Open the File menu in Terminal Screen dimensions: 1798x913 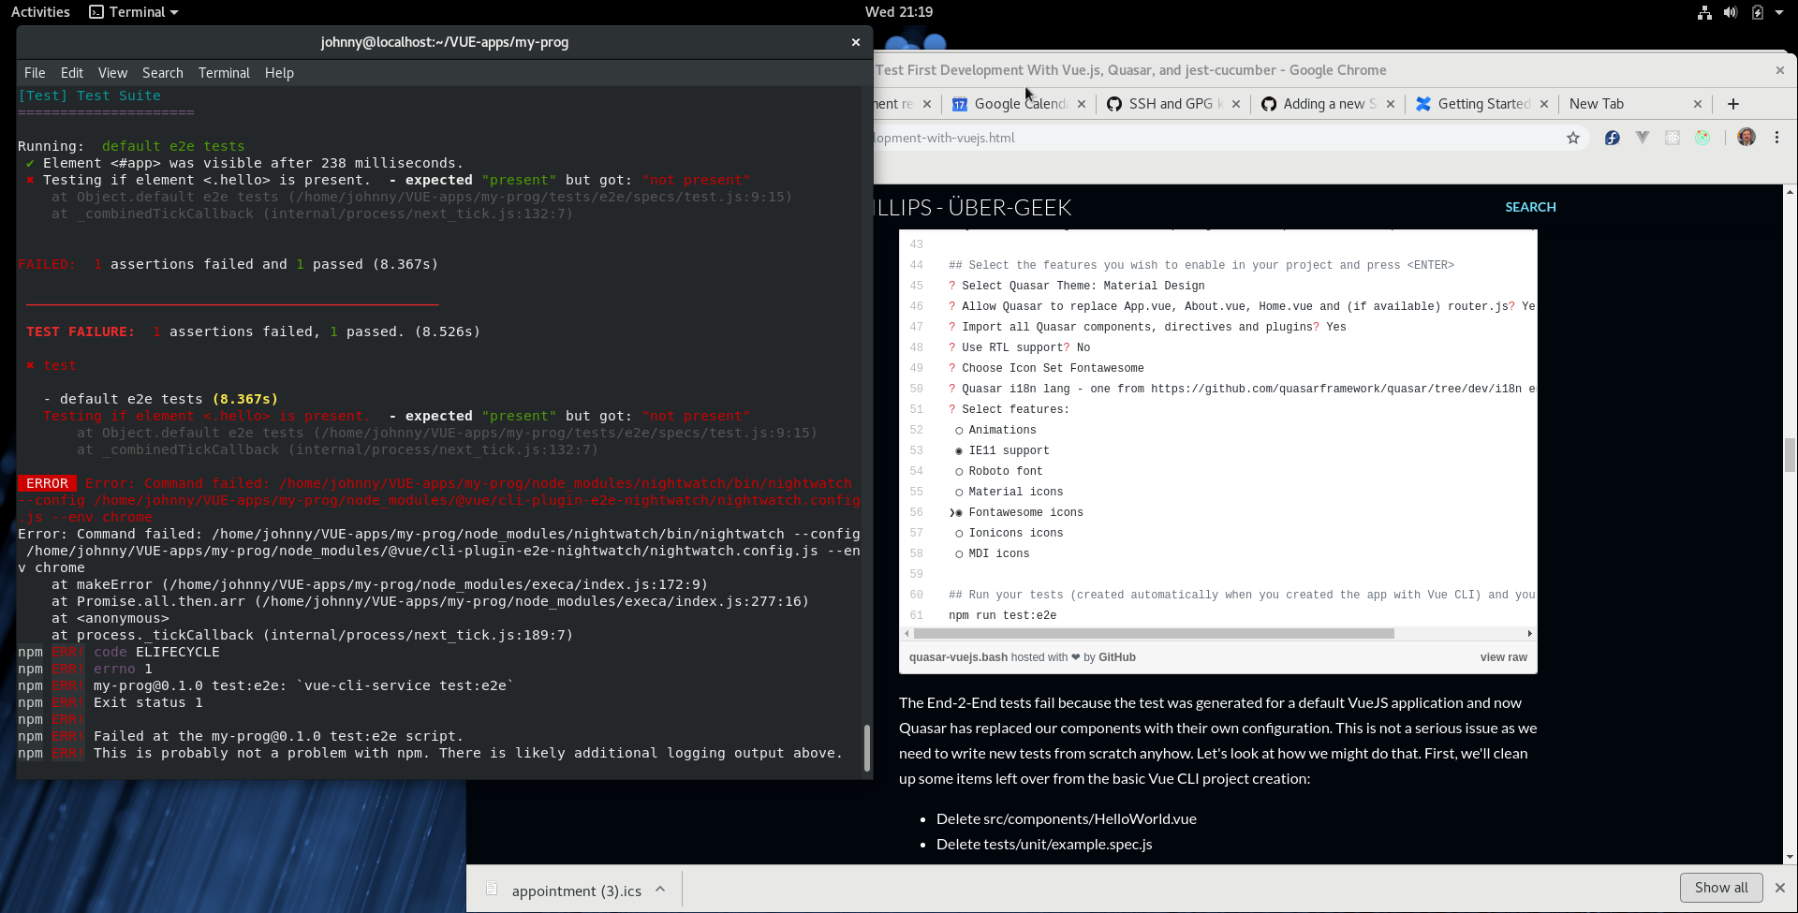coord(35,73)
